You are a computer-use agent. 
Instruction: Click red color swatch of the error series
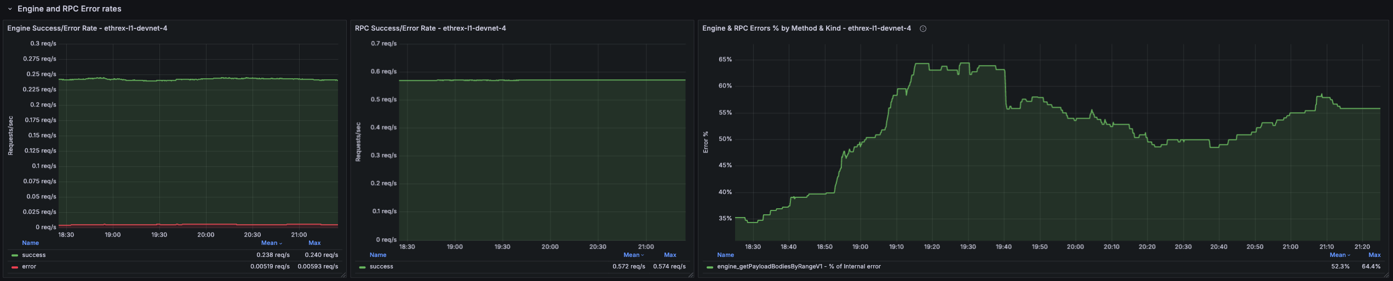(15, 267)
